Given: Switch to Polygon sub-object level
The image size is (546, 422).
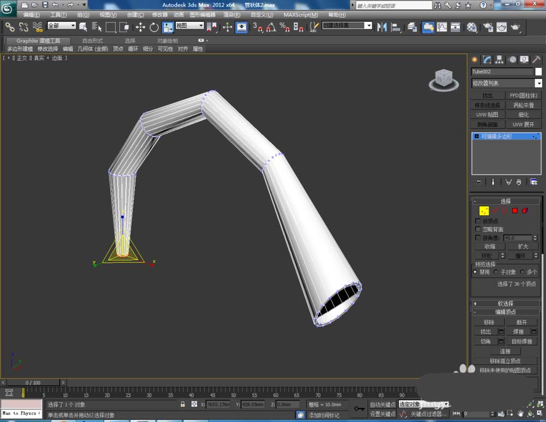Looking at the screenshot, I should point(514,211).
